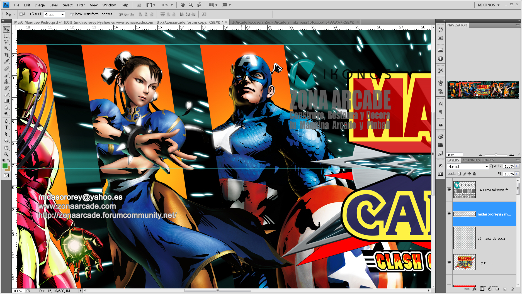Image resolution: width=522 pixels, height=294 pixels.
Task: Open the Filter menu
Action: pyautogui.click(x=81, y=5)
